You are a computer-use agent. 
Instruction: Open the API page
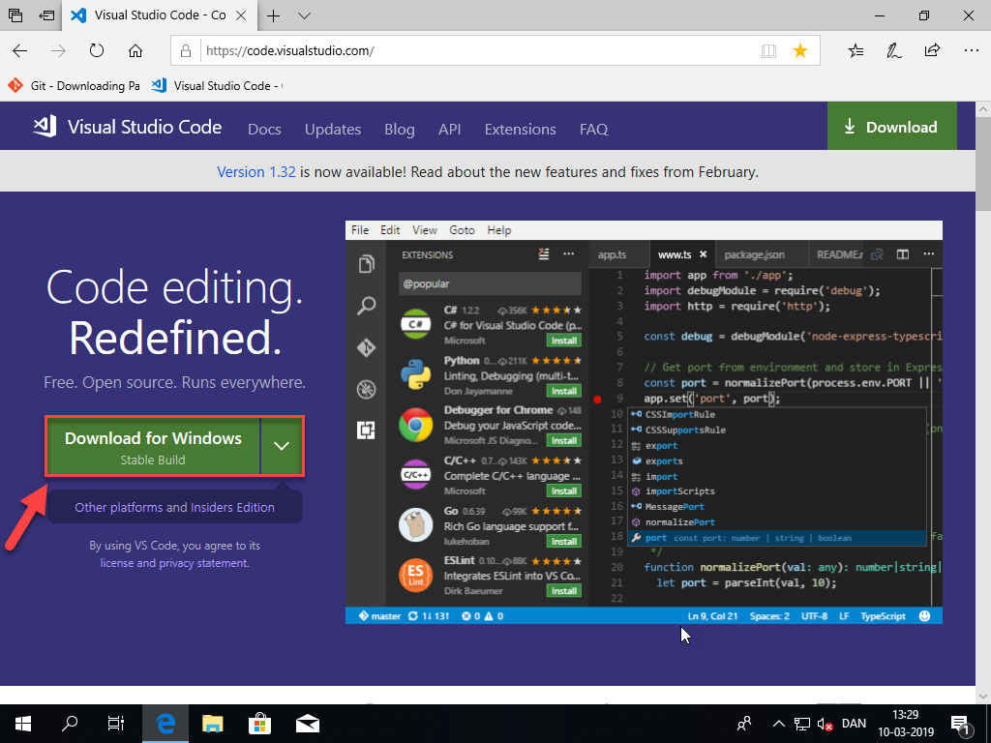pyautogui.click(x=449, y=129)
